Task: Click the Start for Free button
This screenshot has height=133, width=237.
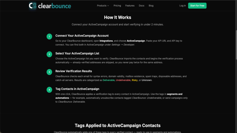Action: tap(197, 5)
